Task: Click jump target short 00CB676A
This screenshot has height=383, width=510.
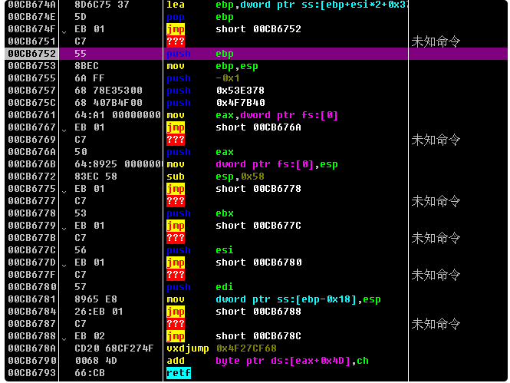Action: pos(258,127)
